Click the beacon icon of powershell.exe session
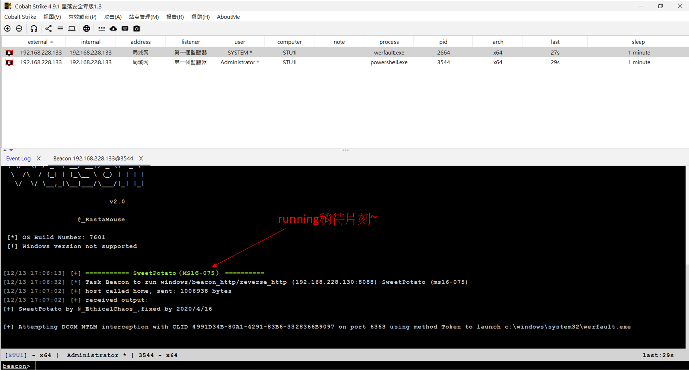Viewport: 689px width, 370px height. click(x=9, y=62)
